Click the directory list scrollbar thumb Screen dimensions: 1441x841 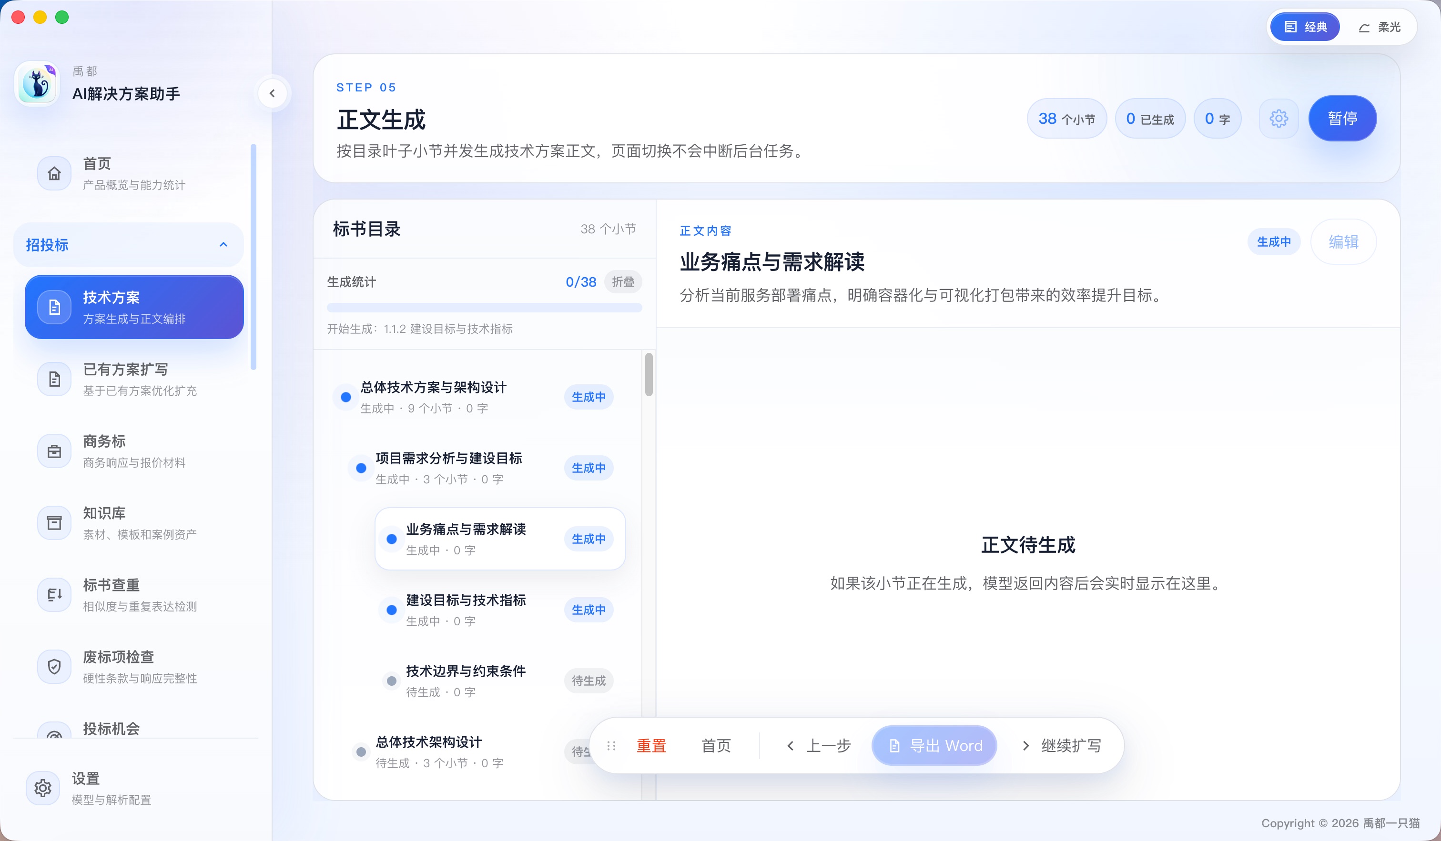point(649,375)
